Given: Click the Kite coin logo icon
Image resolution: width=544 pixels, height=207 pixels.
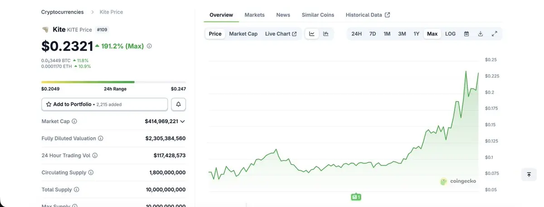Looking at the screenshot, I should tap(45, 29).
